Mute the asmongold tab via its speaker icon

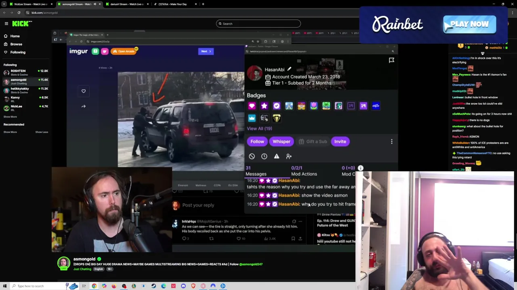click(95, 4)
